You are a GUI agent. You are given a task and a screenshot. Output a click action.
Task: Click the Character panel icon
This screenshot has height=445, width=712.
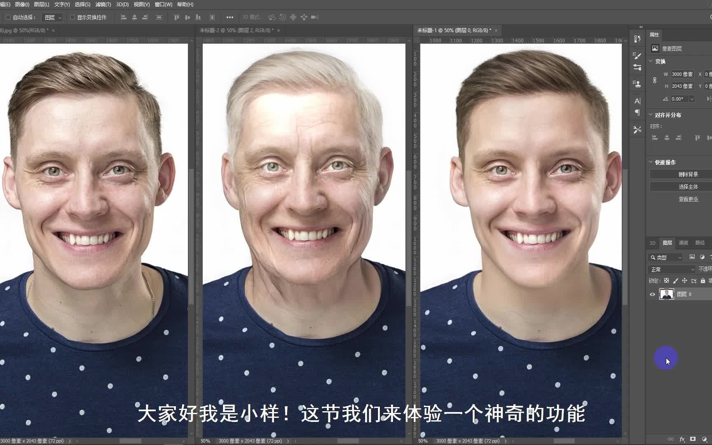click(x=637, y=101)
